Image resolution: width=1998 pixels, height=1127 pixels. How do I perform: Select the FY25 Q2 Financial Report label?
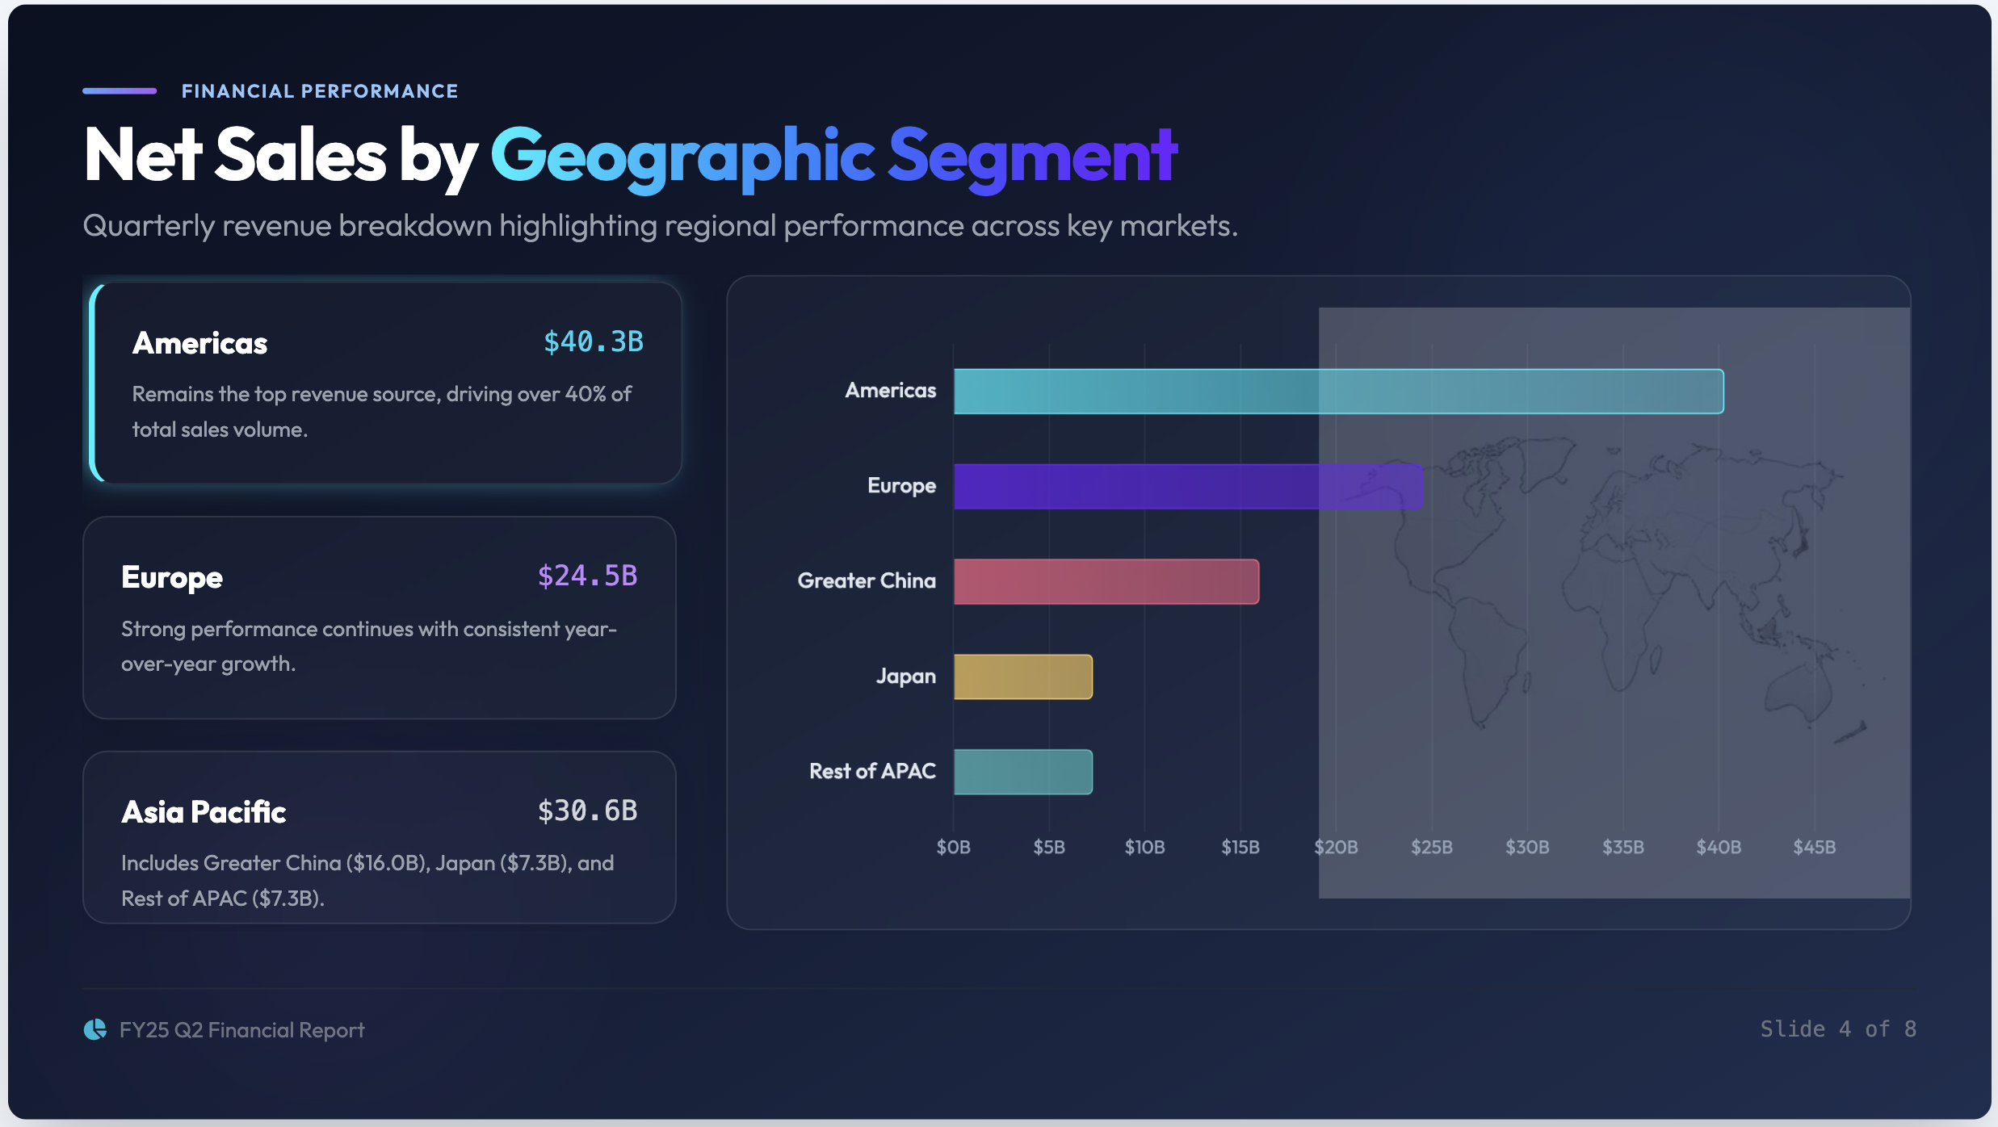pos(241,1029)
